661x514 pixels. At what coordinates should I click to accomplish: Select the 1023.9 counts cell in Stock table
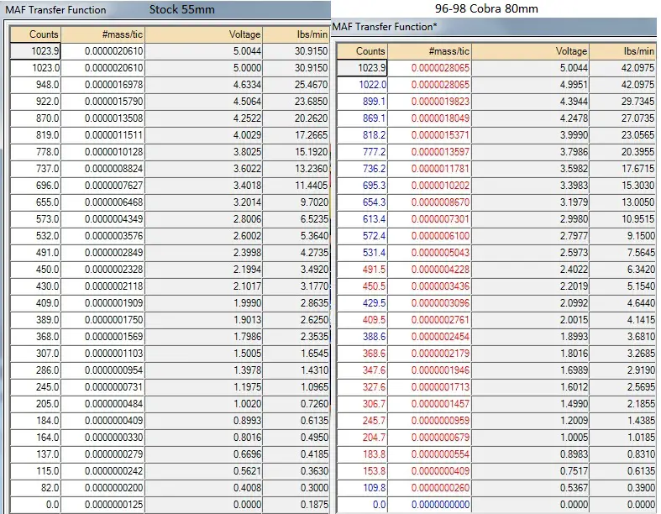tap(35, 51)
